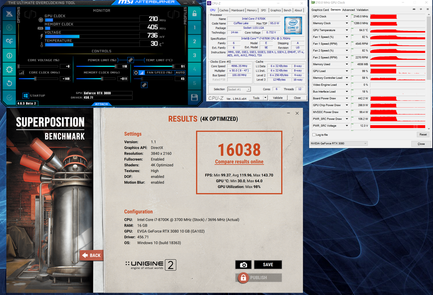
Task: Toggle link between power and temp limit
Action: tap(130, 60)
